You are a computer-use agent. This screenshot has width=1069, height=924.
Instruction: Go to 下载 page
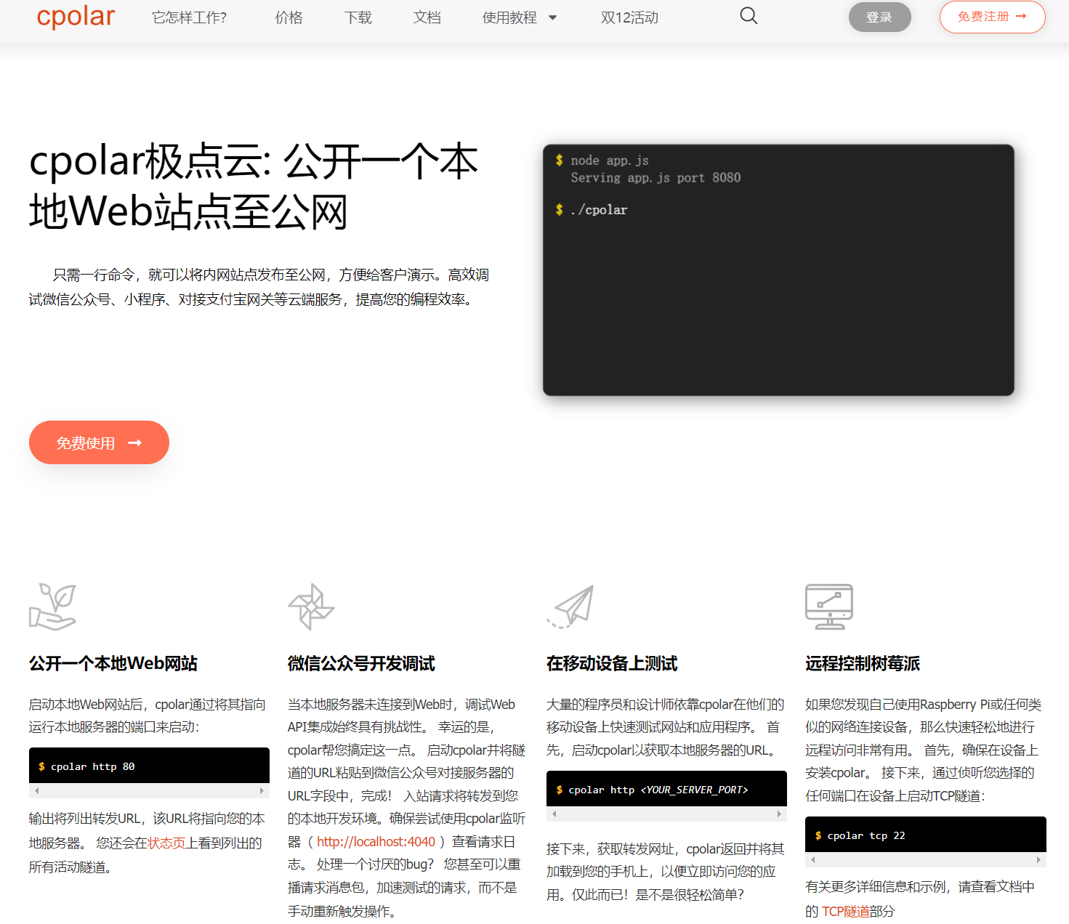358,17
